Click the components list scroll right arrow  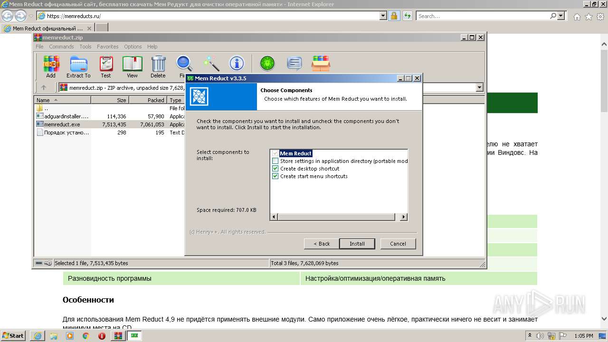click(403, 217)
